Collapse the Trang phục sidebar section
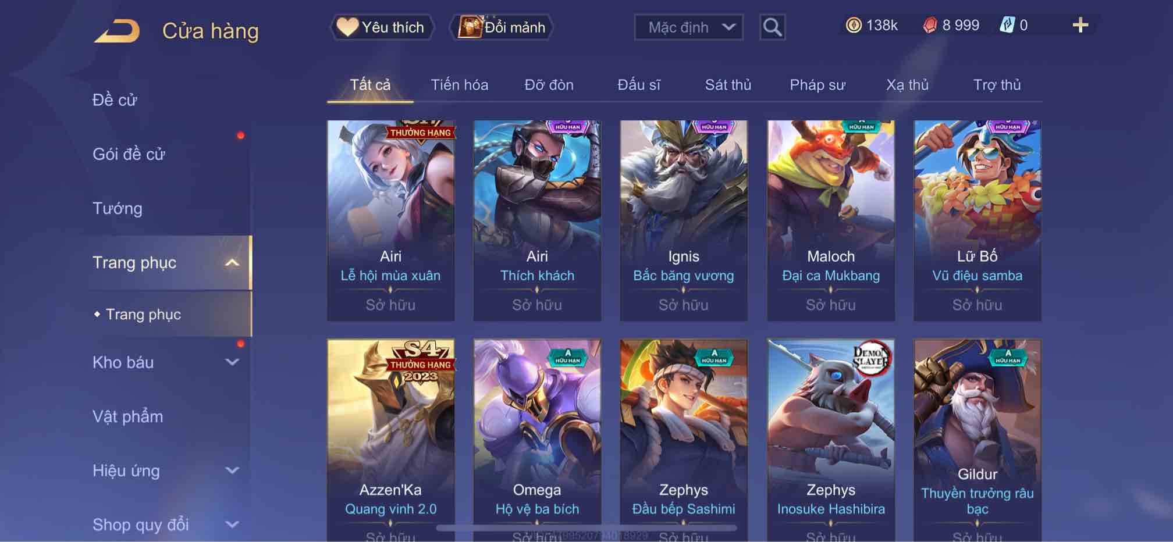The image size is (1173, 542). coord(232,263)
